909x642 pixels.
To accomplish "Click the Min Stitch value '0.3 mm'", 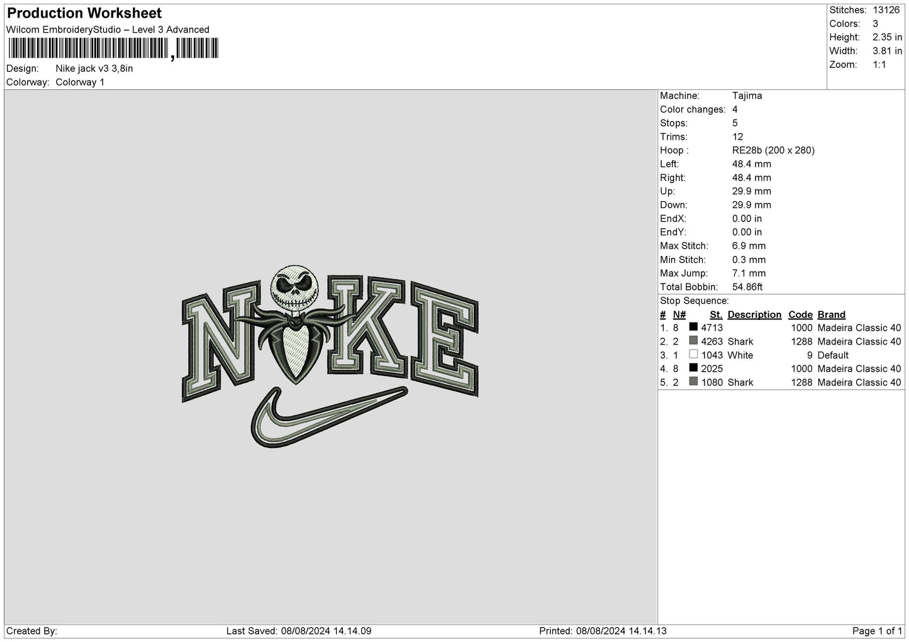I will pyautogui.click(x=749, y=260).
